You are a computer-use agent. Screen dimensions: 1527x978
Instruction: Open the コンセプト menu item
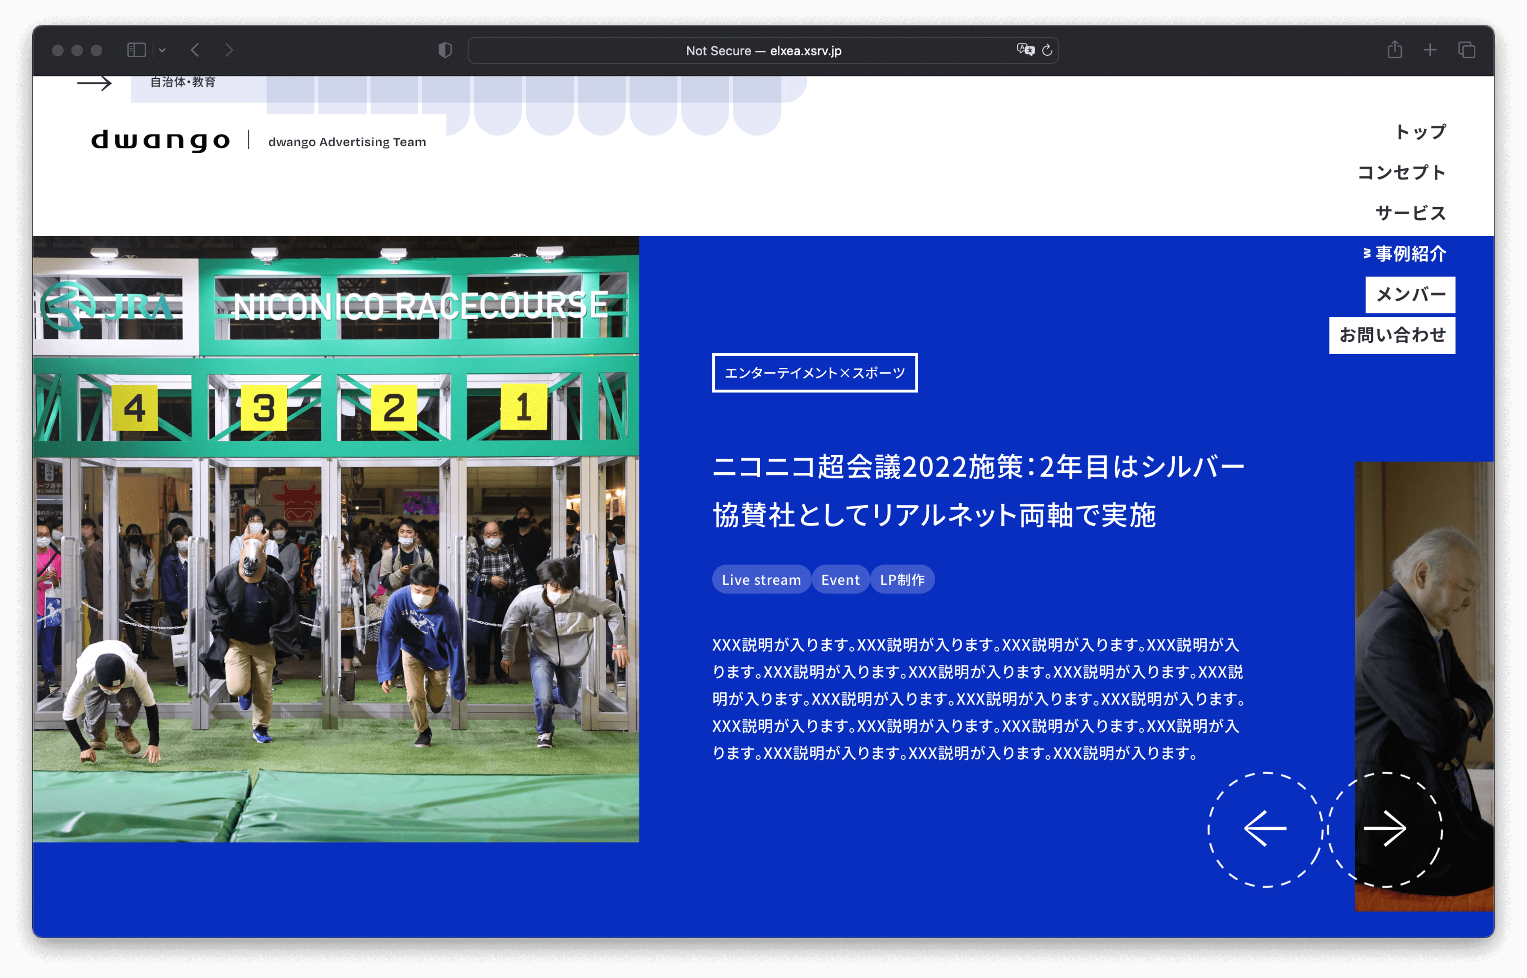1402,172
